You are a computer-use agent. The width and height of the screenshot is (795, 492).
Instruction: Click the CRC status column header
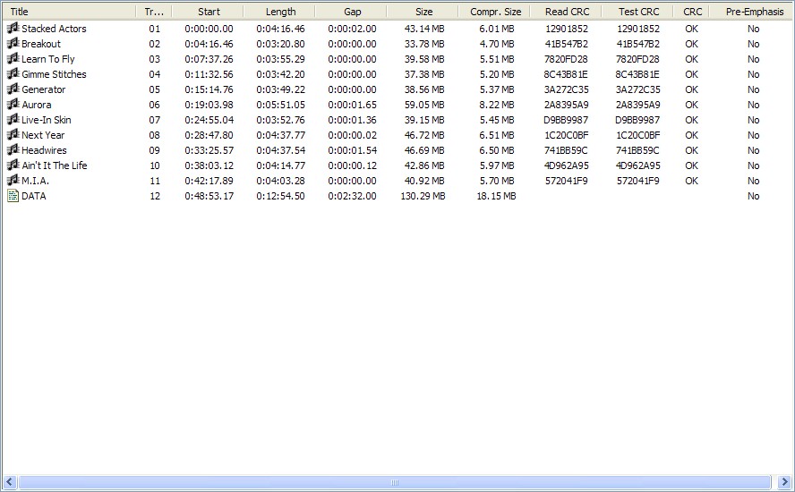pyautogui.click(x=691, y=12)
